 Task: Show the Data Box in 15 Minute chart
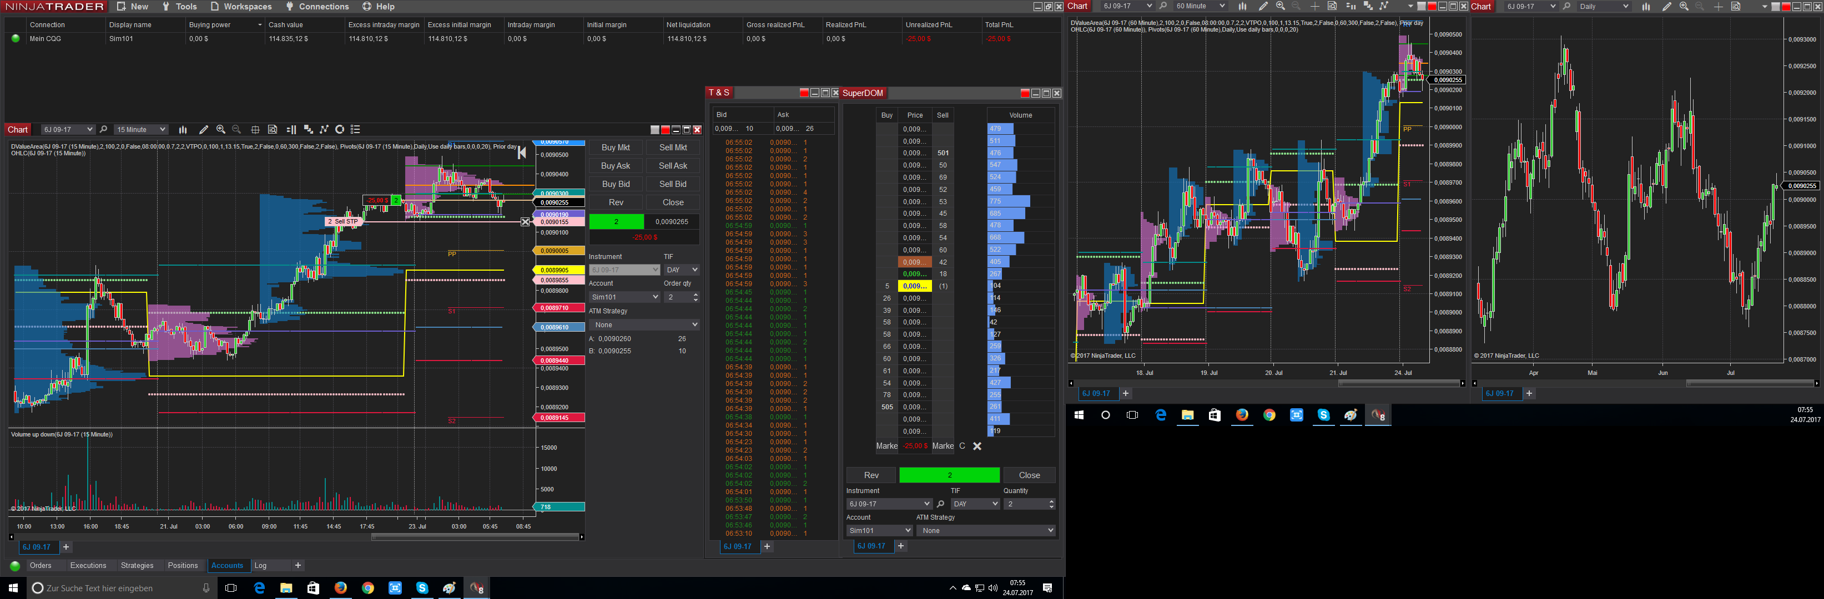273,129
